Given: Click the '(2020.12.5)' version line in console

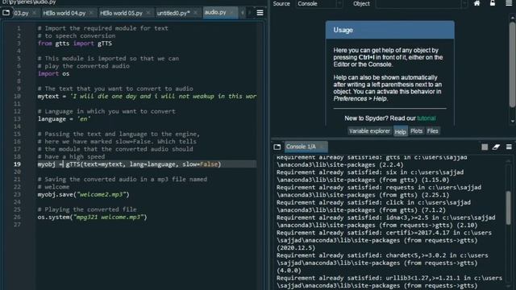Looking at the screenshot, I should point(296,248).
